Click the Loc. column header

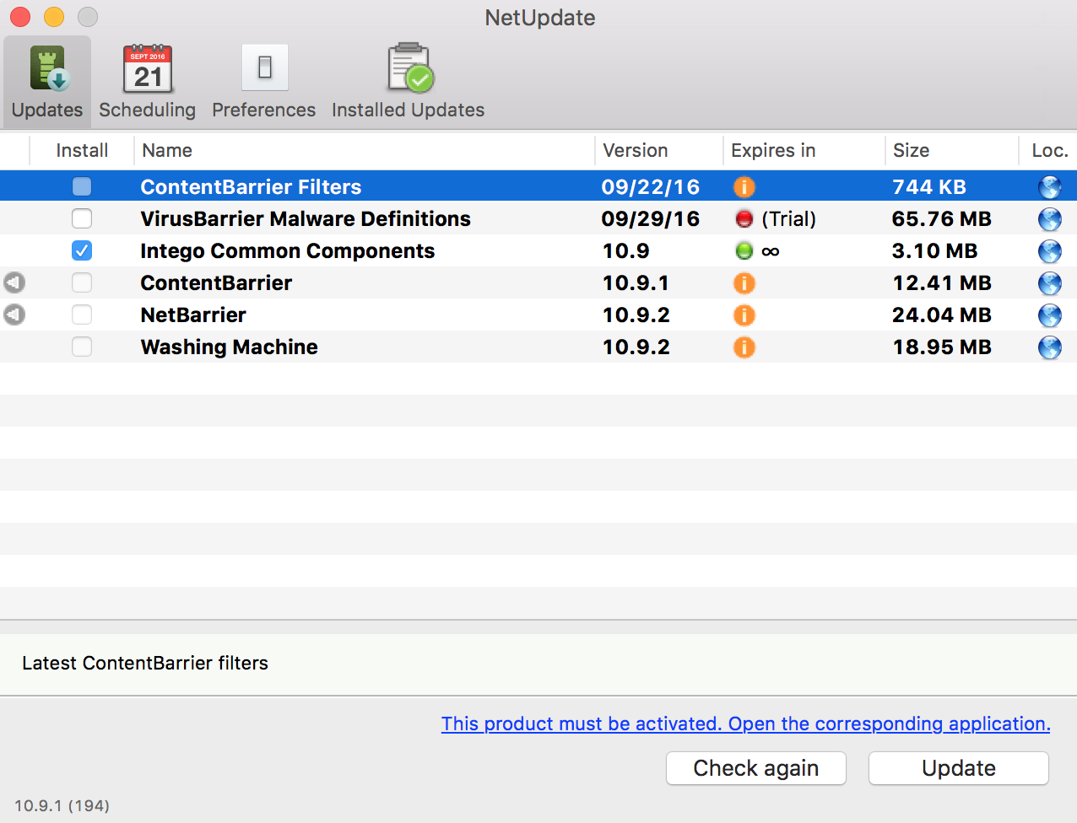[x=1049, y=150]
